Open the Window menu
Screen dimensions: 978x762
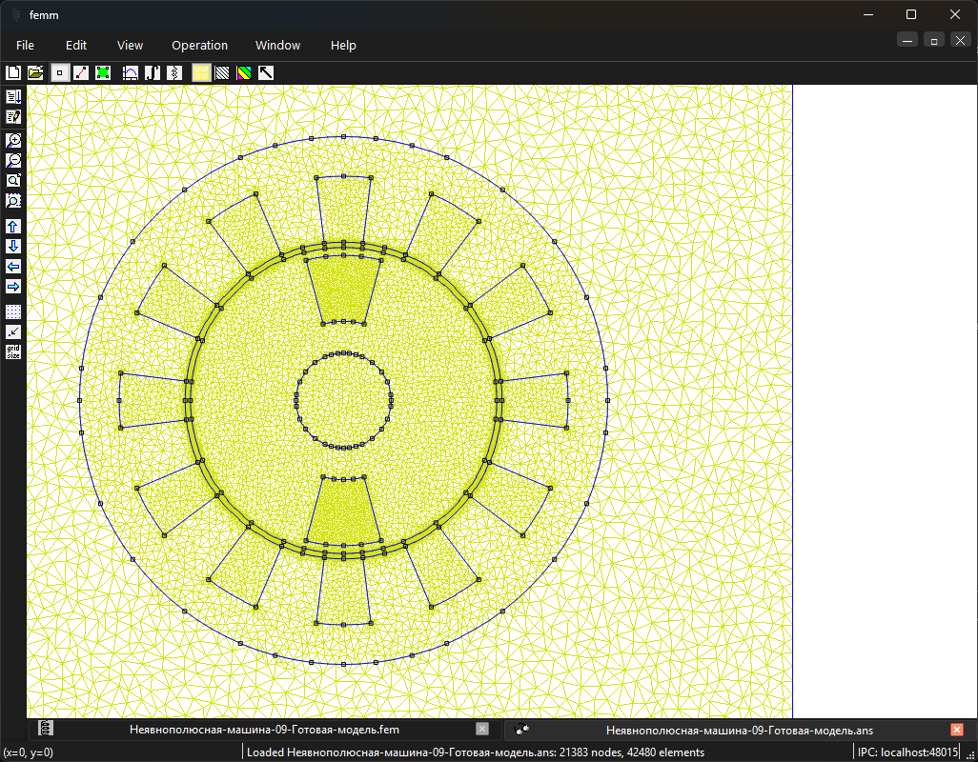pyautogui.click(x=277, y=46)
